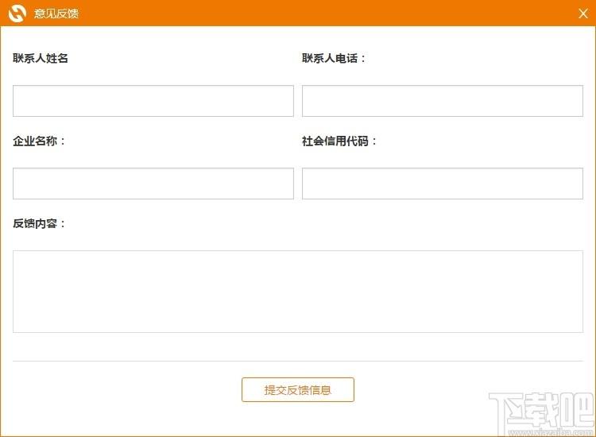Click the 企业名称 text box
Viewport: 596px width, 437px height.
point(153,184)
